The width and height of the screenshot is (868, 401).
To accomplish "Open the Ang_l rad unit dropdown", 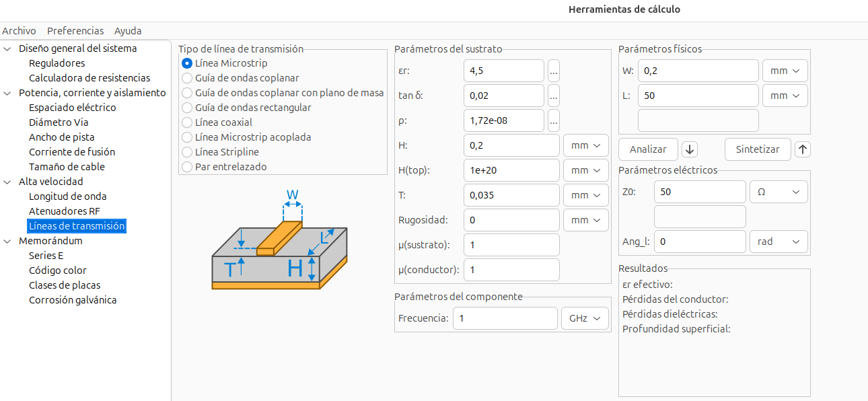I will (x=778, y=242).
